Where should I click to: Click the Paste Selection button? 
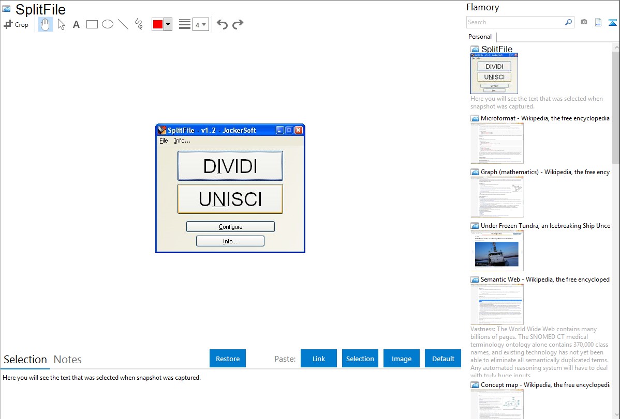(360, 359)
